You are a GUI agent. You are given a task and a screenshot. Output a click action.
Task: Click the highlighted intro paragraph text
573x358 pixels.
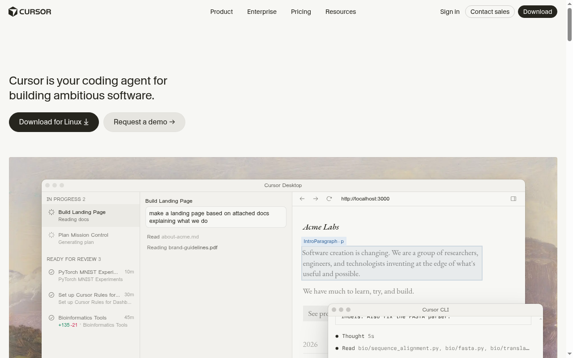tap(392, 263)
